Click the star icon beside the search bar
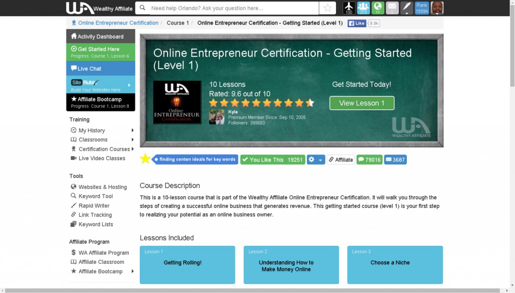 [327, 8]
